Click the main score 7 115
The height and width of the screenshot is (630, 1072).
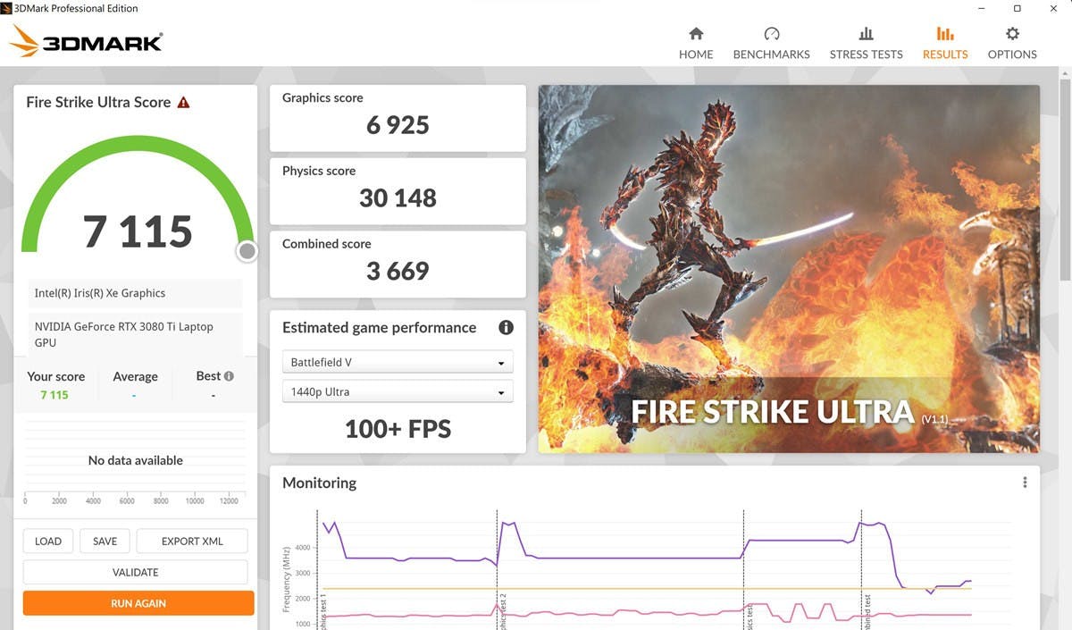[x=138, y=231]
